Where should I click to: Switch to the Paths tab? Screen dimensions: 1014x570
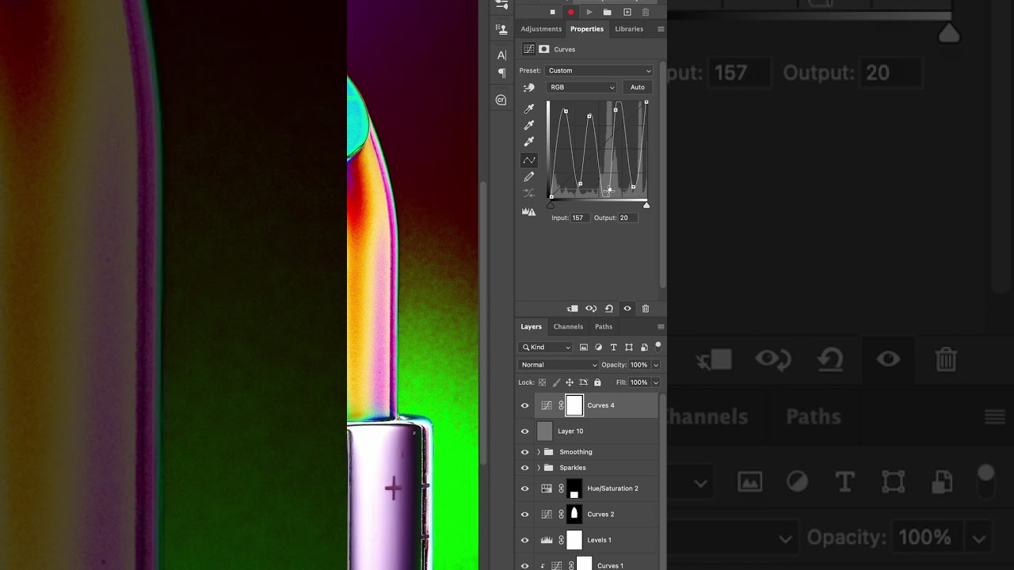[604, 327]
